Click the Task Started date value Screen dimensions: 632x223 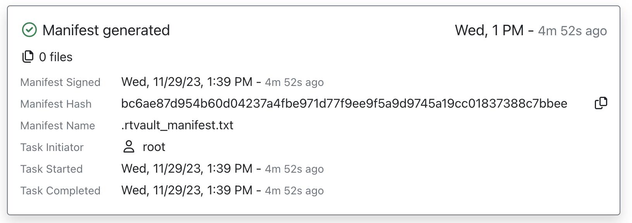(x=187, y=168)
